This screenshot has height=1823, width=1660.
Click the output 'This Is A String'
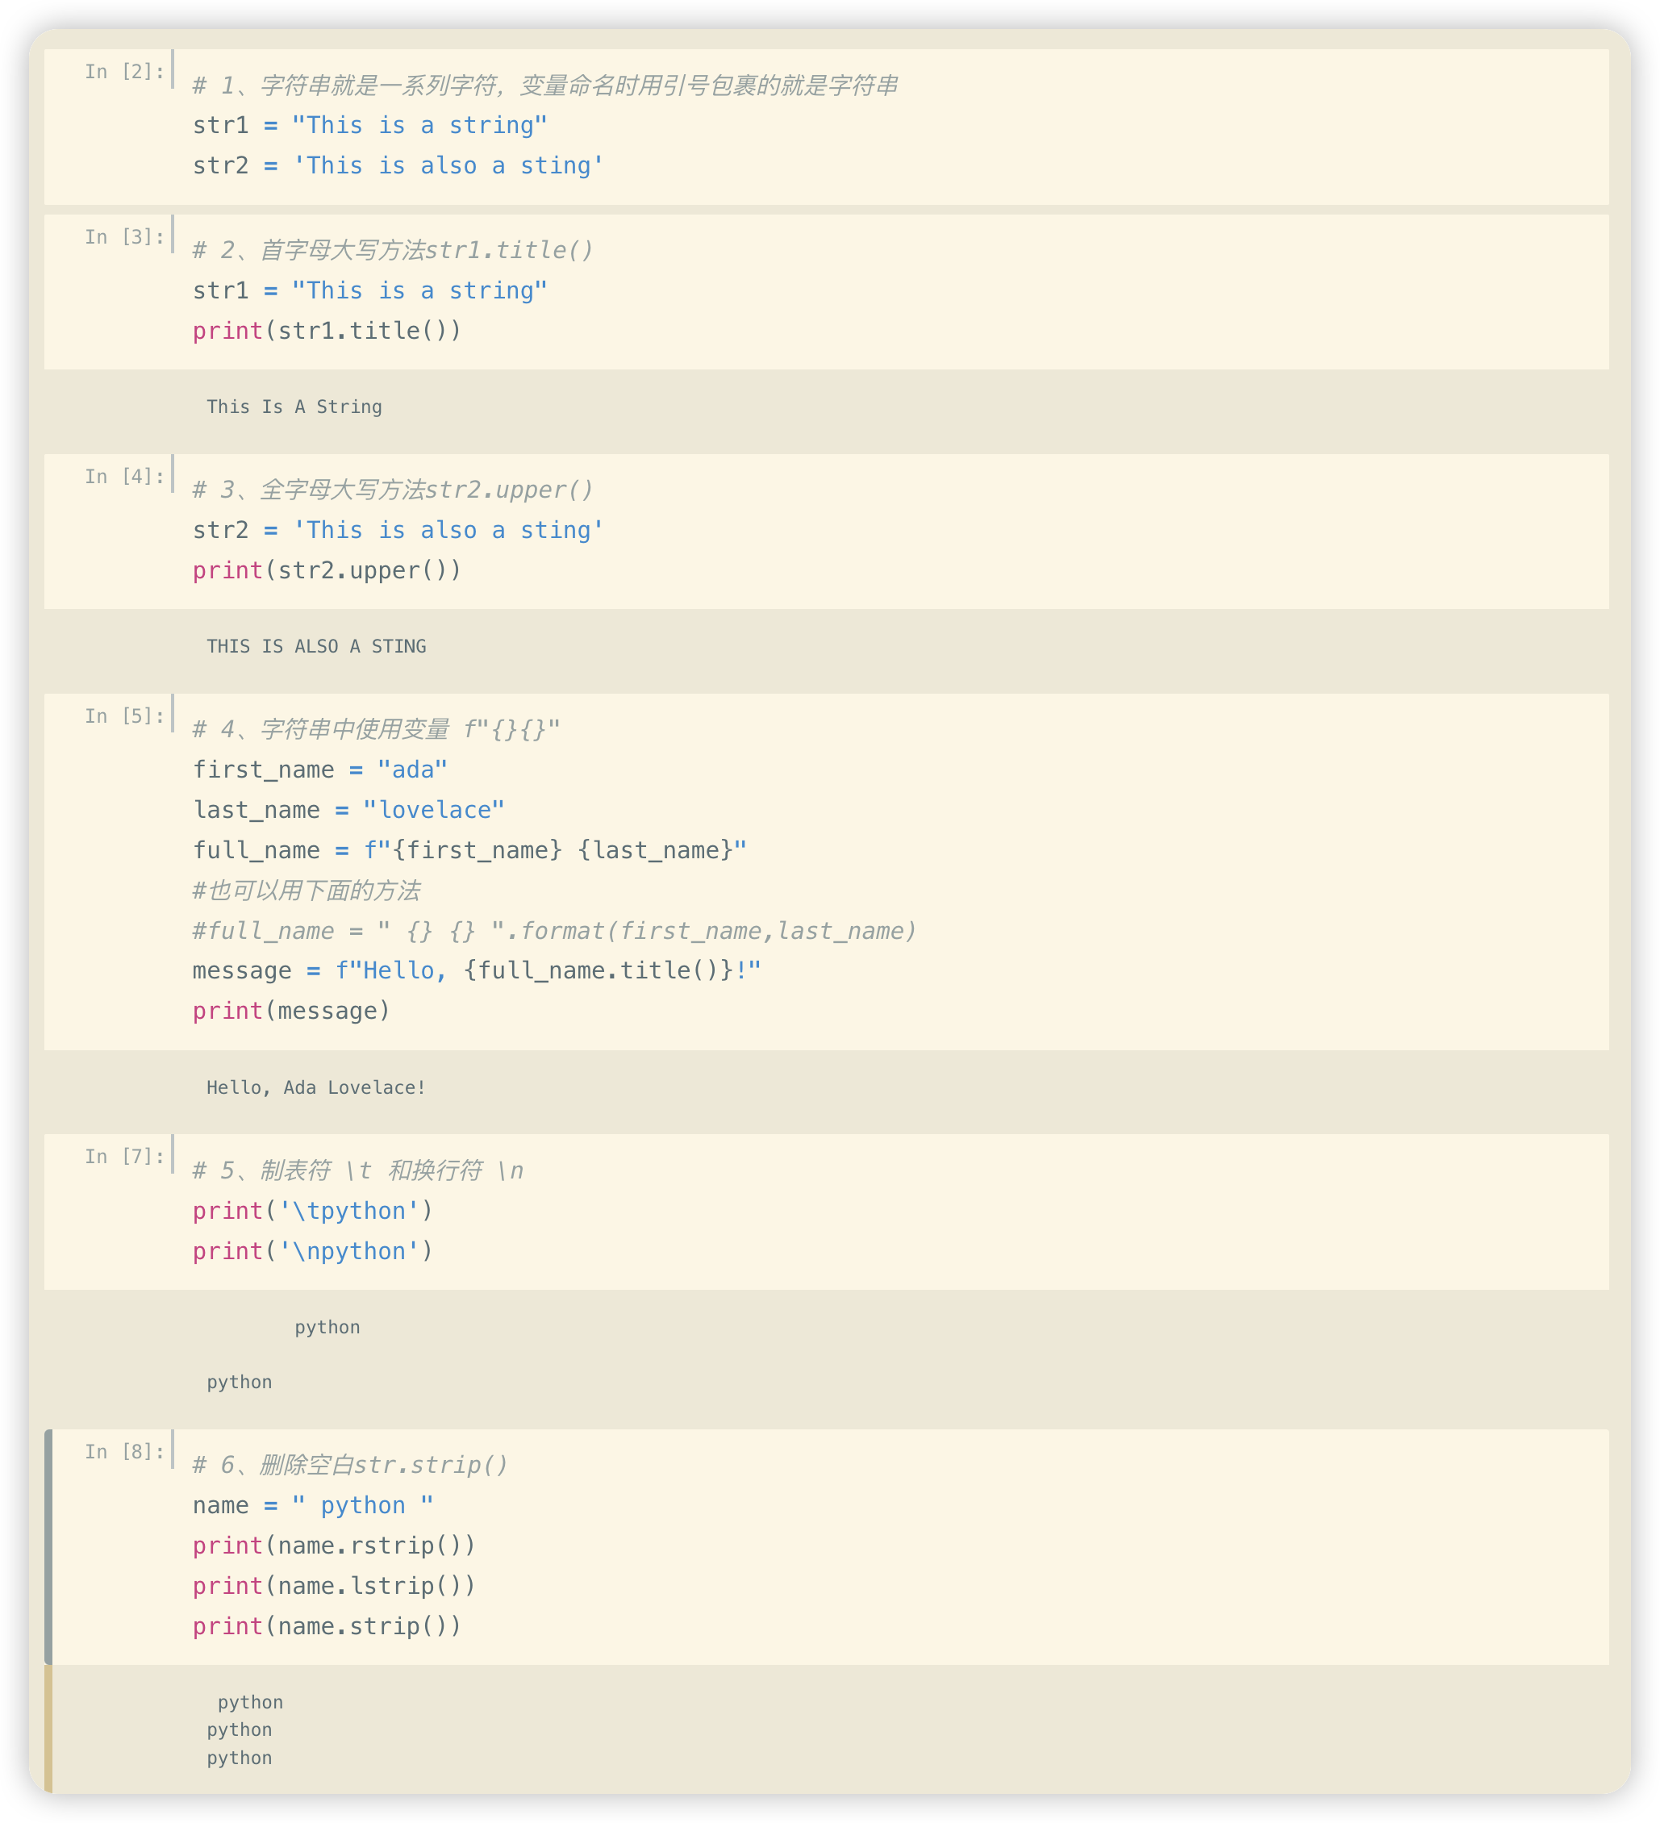[x=294, y=407]
